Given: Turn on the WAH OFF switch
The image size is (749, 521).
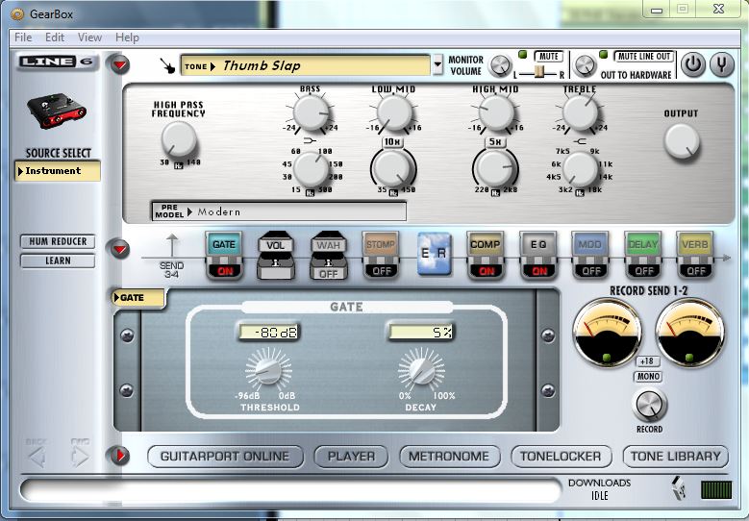Looking at the screenshot, I should (329, 274).
